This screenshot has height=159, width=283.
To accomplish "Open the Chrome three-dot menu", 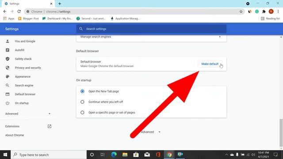I will 278,11.
